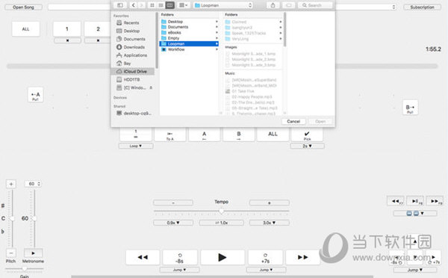Open the blue keys dropdown

(x=415, y=214)
